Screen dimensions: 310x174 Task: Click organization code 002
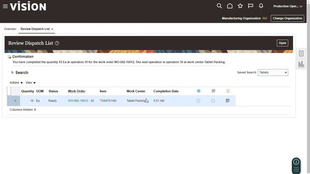(265, 18)
